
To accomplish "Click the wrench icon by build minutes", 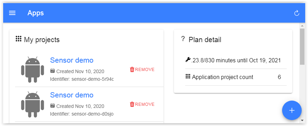I will click(x=188, y=60).
